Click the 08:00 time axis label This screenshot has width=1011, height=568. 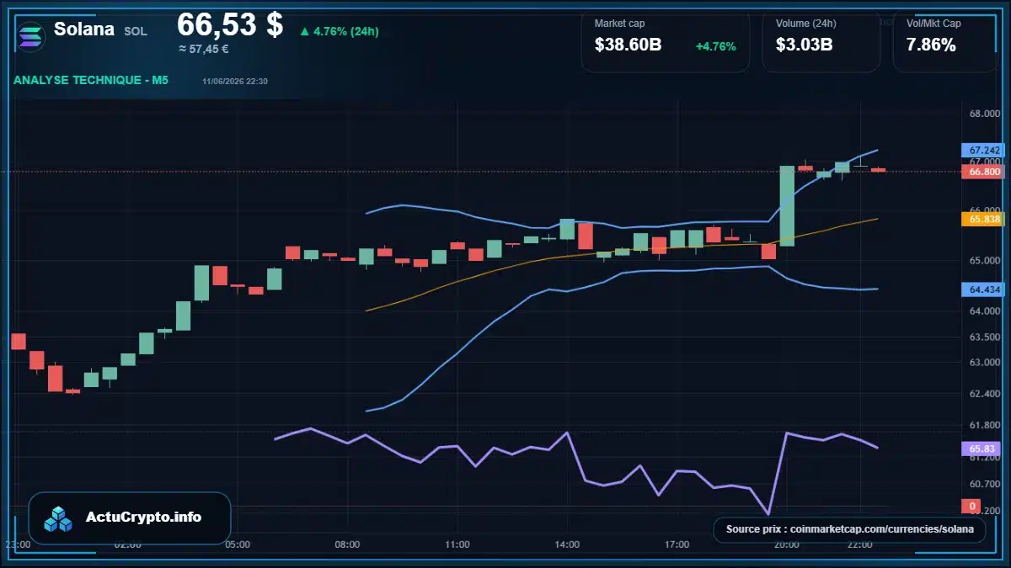point(347,544)
